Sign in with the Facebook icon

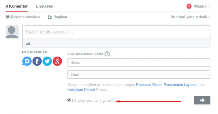point(37,61)
